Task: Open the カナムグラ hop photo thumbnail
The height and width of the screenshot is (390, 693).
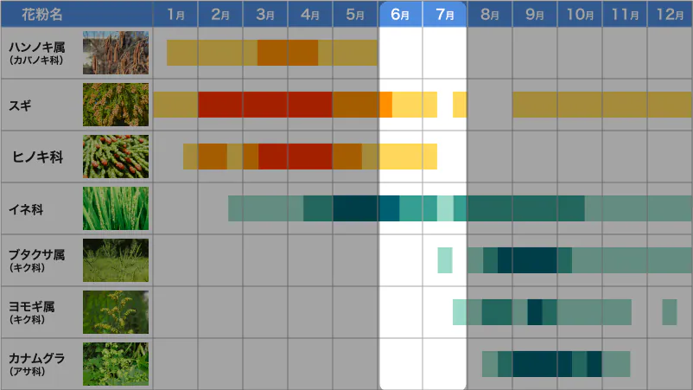Action: tap(116, 364)
